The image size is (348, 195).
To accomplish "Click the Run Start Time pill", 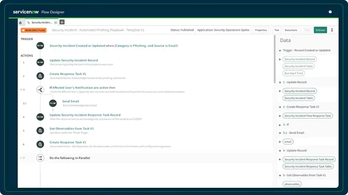I will pyautogui.click(x=294, y=73).
